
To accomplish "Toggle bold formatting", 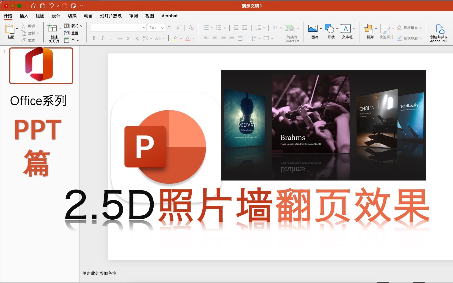I will click(94, 38).
